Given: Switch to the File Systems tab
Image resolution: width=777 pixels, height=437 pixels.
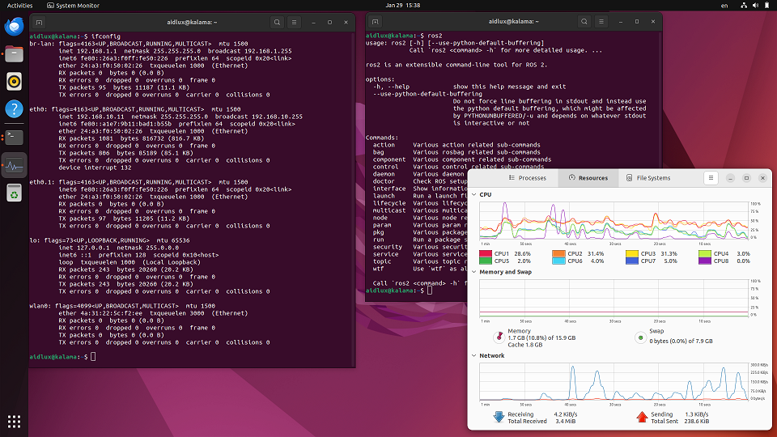Looking at the screenshot, I should (647, 178).
